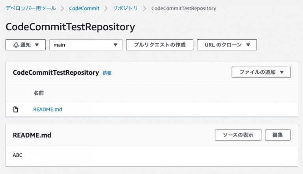The width and height of the screenshot is (303, 174).
Task: Click the ABC text in the README preview
Action: coord(18,155)
